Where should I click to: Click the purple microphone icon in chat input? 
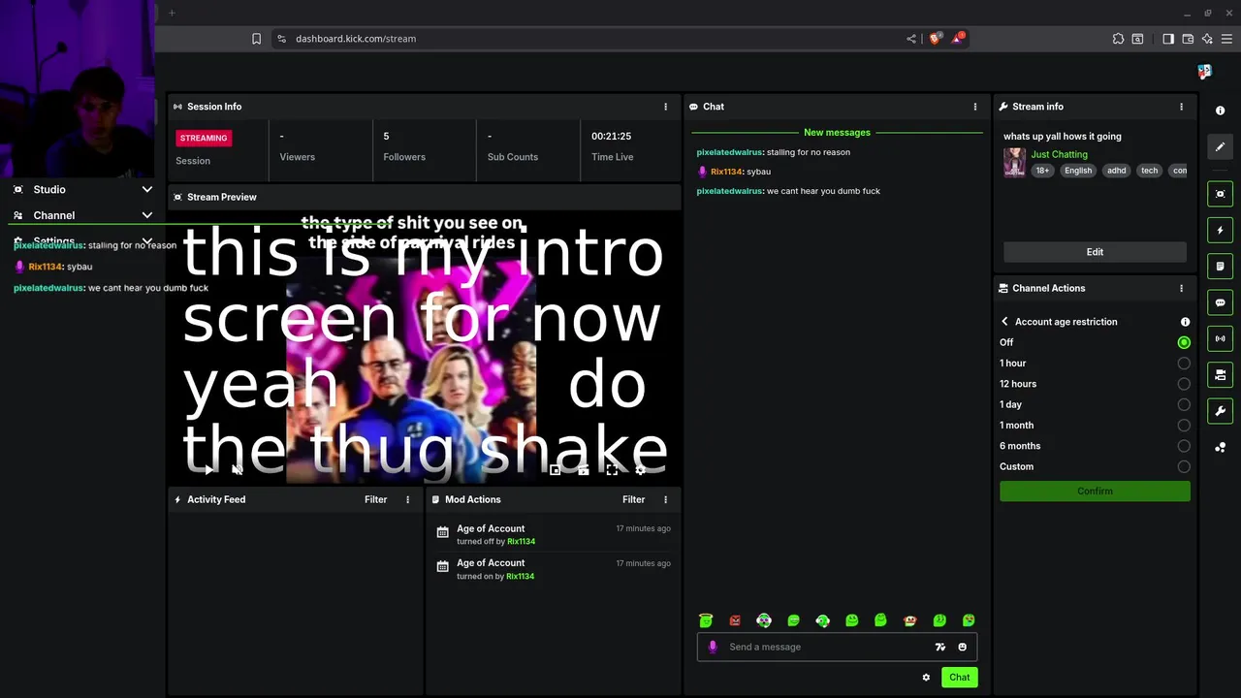(x=713, y=647)
